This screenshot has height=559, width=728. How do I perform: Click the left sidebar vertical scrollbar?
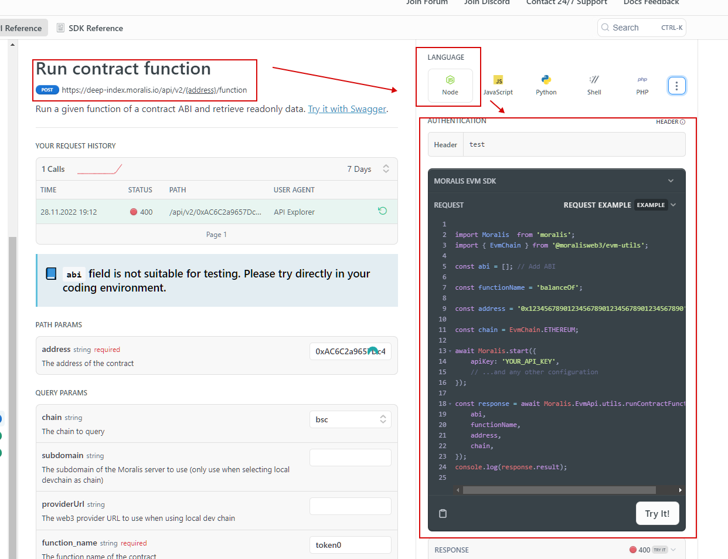[12, 398]
